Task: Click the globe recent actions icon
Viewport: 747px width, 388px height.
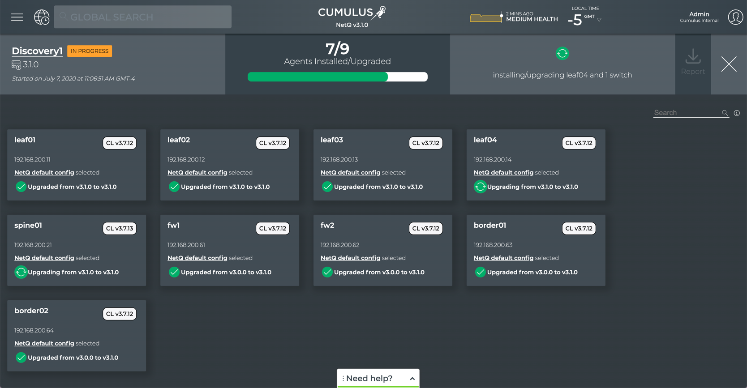Action: (x=42, y=17)
